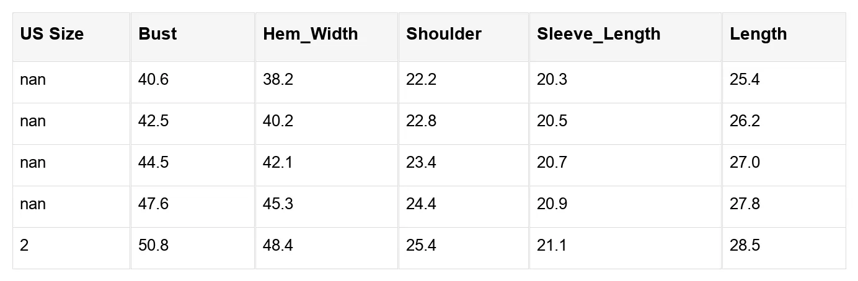Select the Bust value 50.8

click(153, 246)
